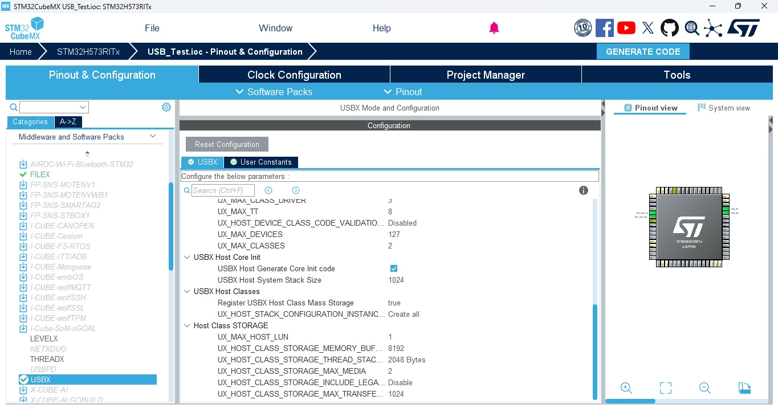Click download icon for FP-SNS-STBOX1
778x408 pixels.
click(23, 215)
